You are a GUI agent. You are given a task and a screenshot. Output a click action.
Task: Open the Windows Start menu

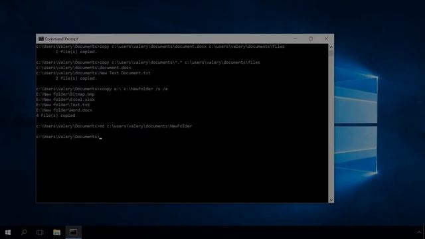click(8, 232)
